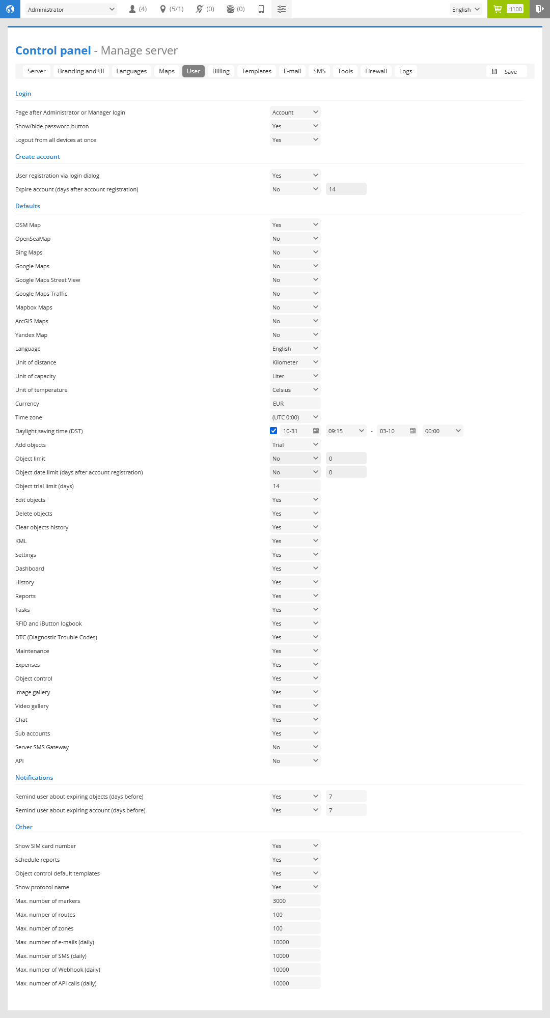
Task: Open the Add objects Trial dropdown
Action: pyautogui.click(x=295, y=445)
